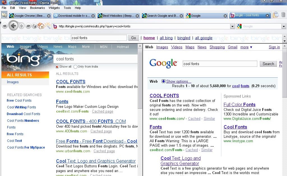This screenshot has width=287, height=176.
Task: Click the bingle favicon in address bar
Action: (55, 27)
